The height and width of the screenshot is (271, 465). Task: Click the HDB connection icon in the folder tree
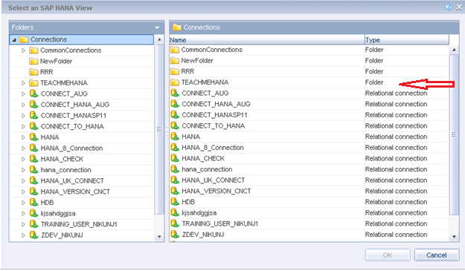point(33,203)
